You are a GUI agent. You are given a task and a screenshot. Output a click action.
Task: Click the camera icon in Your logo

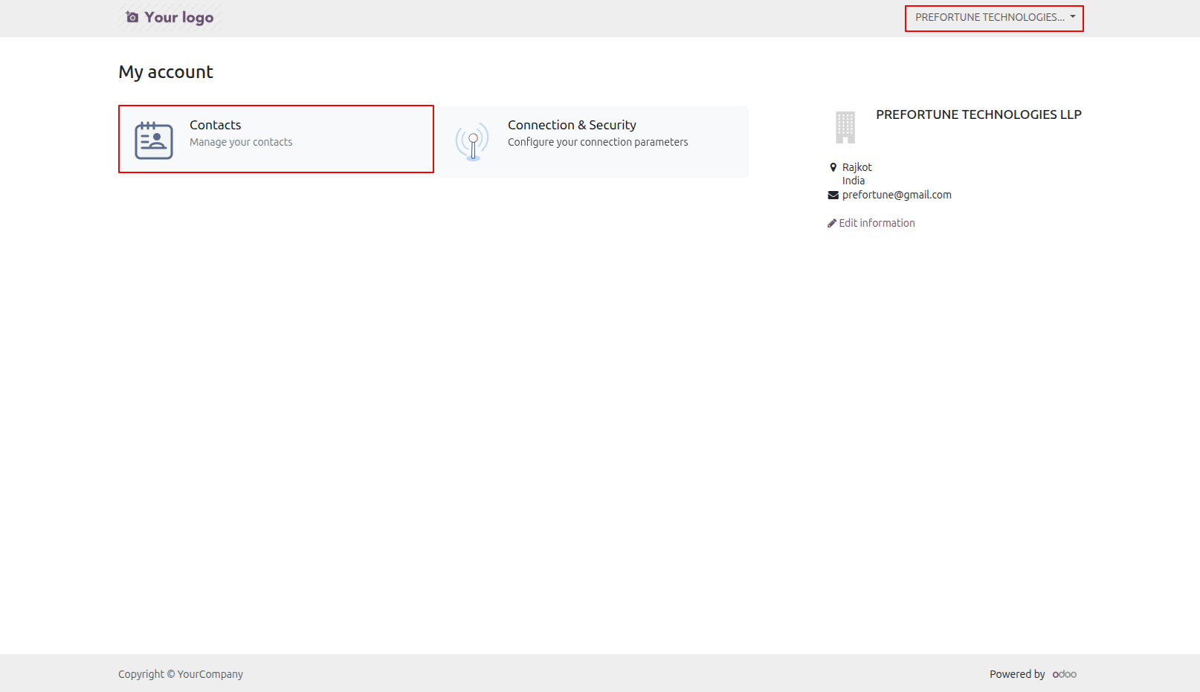click(132, 17)
